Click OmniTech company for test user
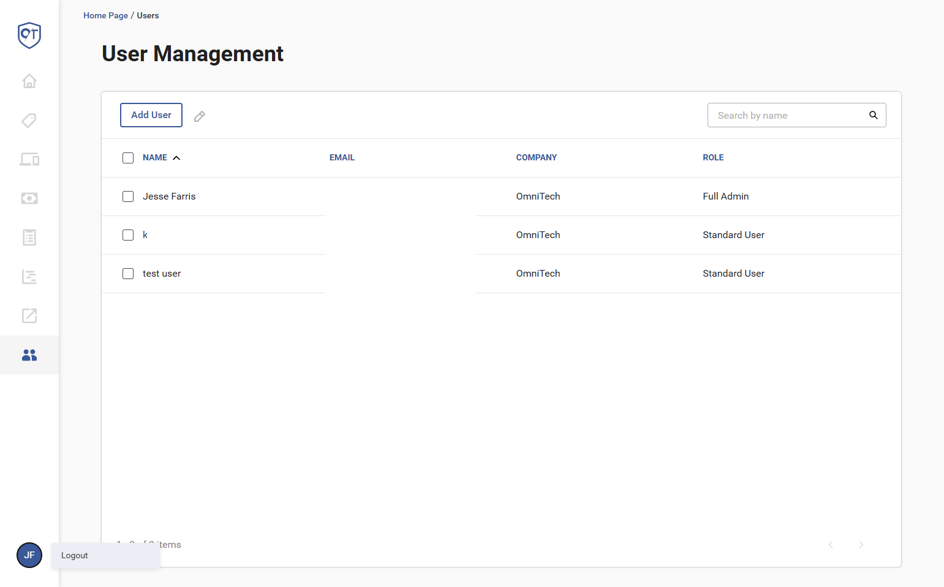The width and height of the screenshot is (944, 587). [538, 274]
